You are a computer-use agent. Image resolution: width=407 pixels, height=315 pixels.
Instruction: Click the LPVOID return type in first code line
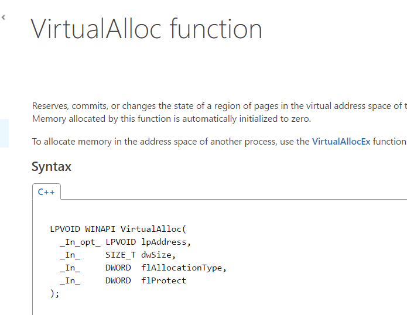[65, 229]
